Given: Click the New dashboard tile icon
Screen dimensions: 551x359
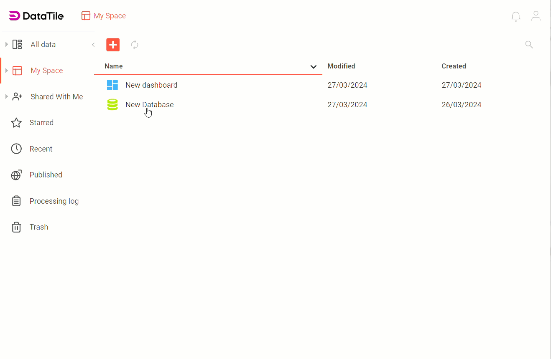Looking at the screenshot, I should [x=112, y=85].
